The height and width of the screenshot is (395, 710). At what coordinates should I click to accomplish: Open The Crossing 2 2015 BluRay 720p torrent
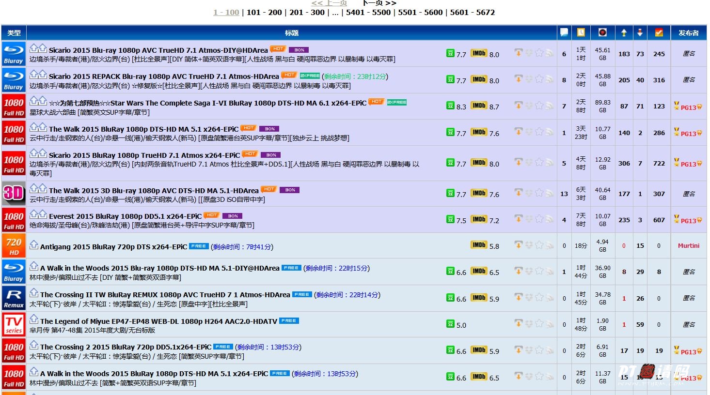coord(126,347)
